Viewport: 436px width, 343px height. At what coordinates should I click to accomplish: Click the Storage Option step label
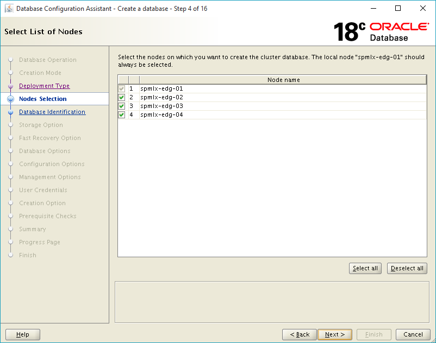[x=41, y=125]
